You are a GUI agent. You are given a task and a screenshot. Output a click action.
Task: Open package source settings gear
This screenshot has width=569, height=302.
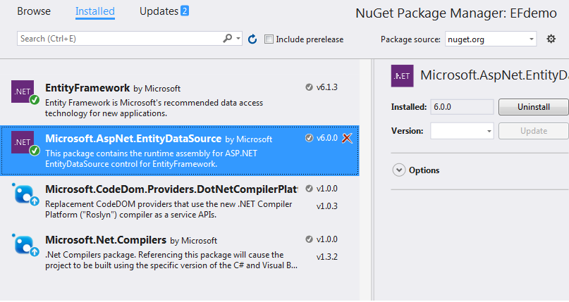(x=551, y=39)
